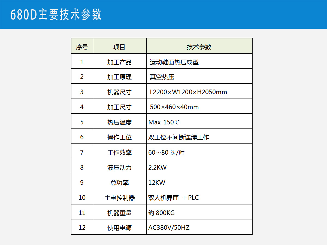The image size is (327, 245).
Task: Click the title 680D主要技术参数
Action: (56, 15)
